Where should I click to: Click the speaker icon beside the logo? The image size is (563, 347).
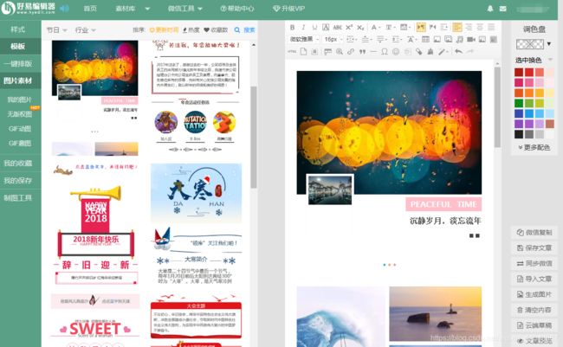[x=65, y=9]
